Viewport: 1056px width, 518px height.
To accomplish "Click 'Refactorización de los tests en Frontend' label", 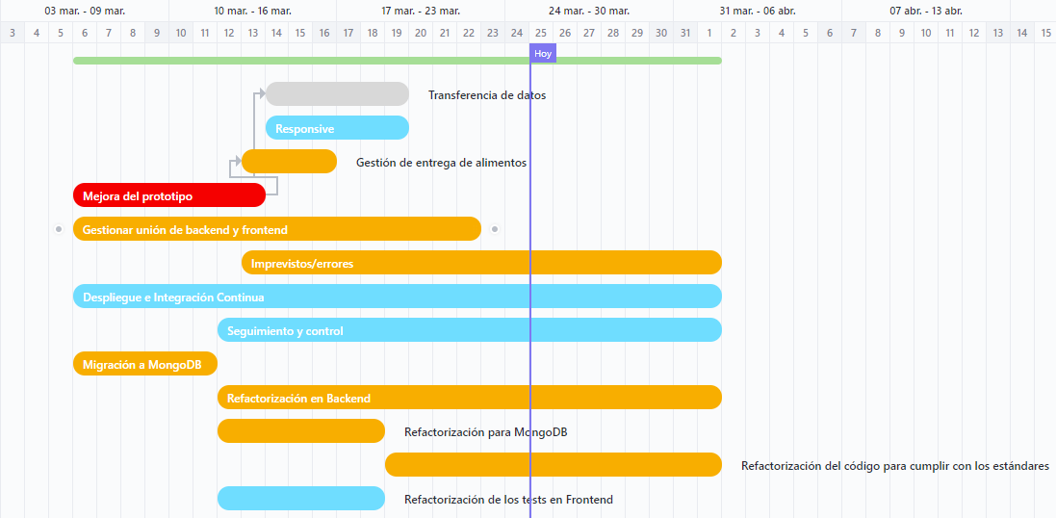I will point(508,500).
